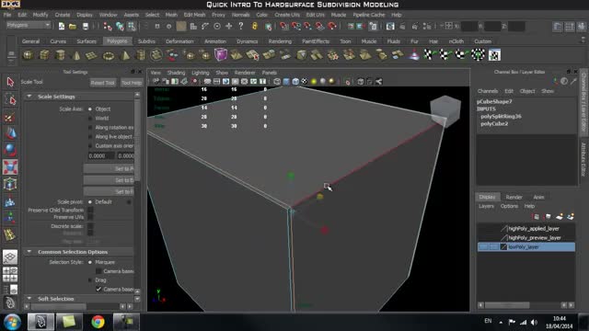Click four-view layout icon
The height and width of the screenshot is (331, 589).
(x=10, y=274)
